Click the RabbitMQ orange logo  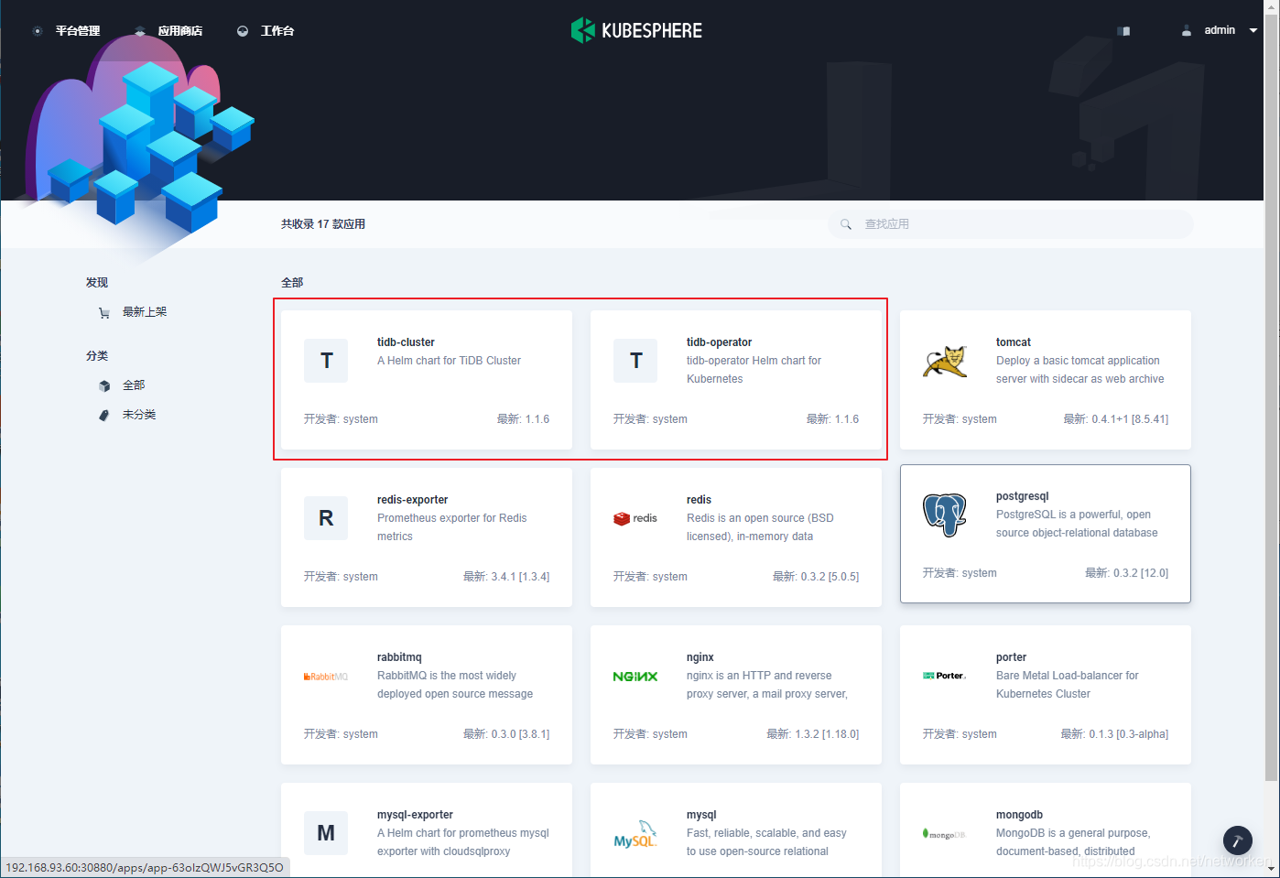pos(326,677)
